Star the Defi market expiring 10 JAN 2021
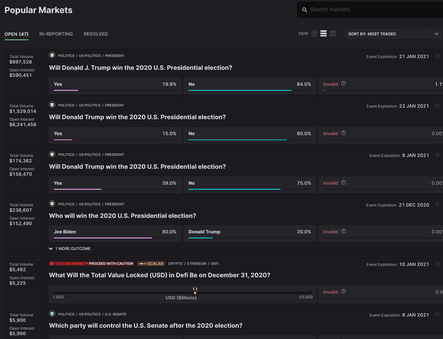This screenshot has width=443, height=339. click(x=437, y=264)
